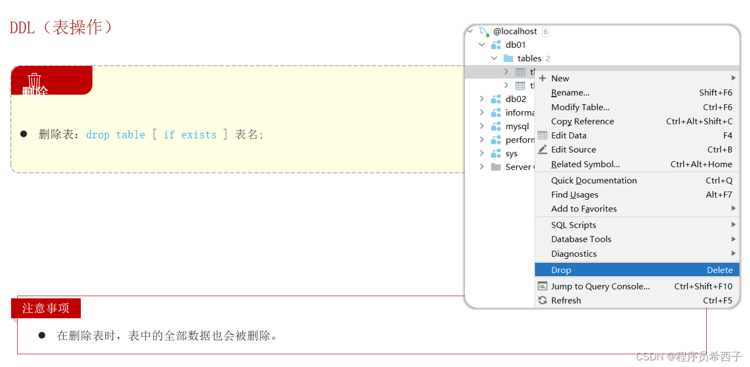This screenshot has width=750, height=367.
Task: Click the trash can icon on the red 删除 banner
Action: tap(35, 80)
